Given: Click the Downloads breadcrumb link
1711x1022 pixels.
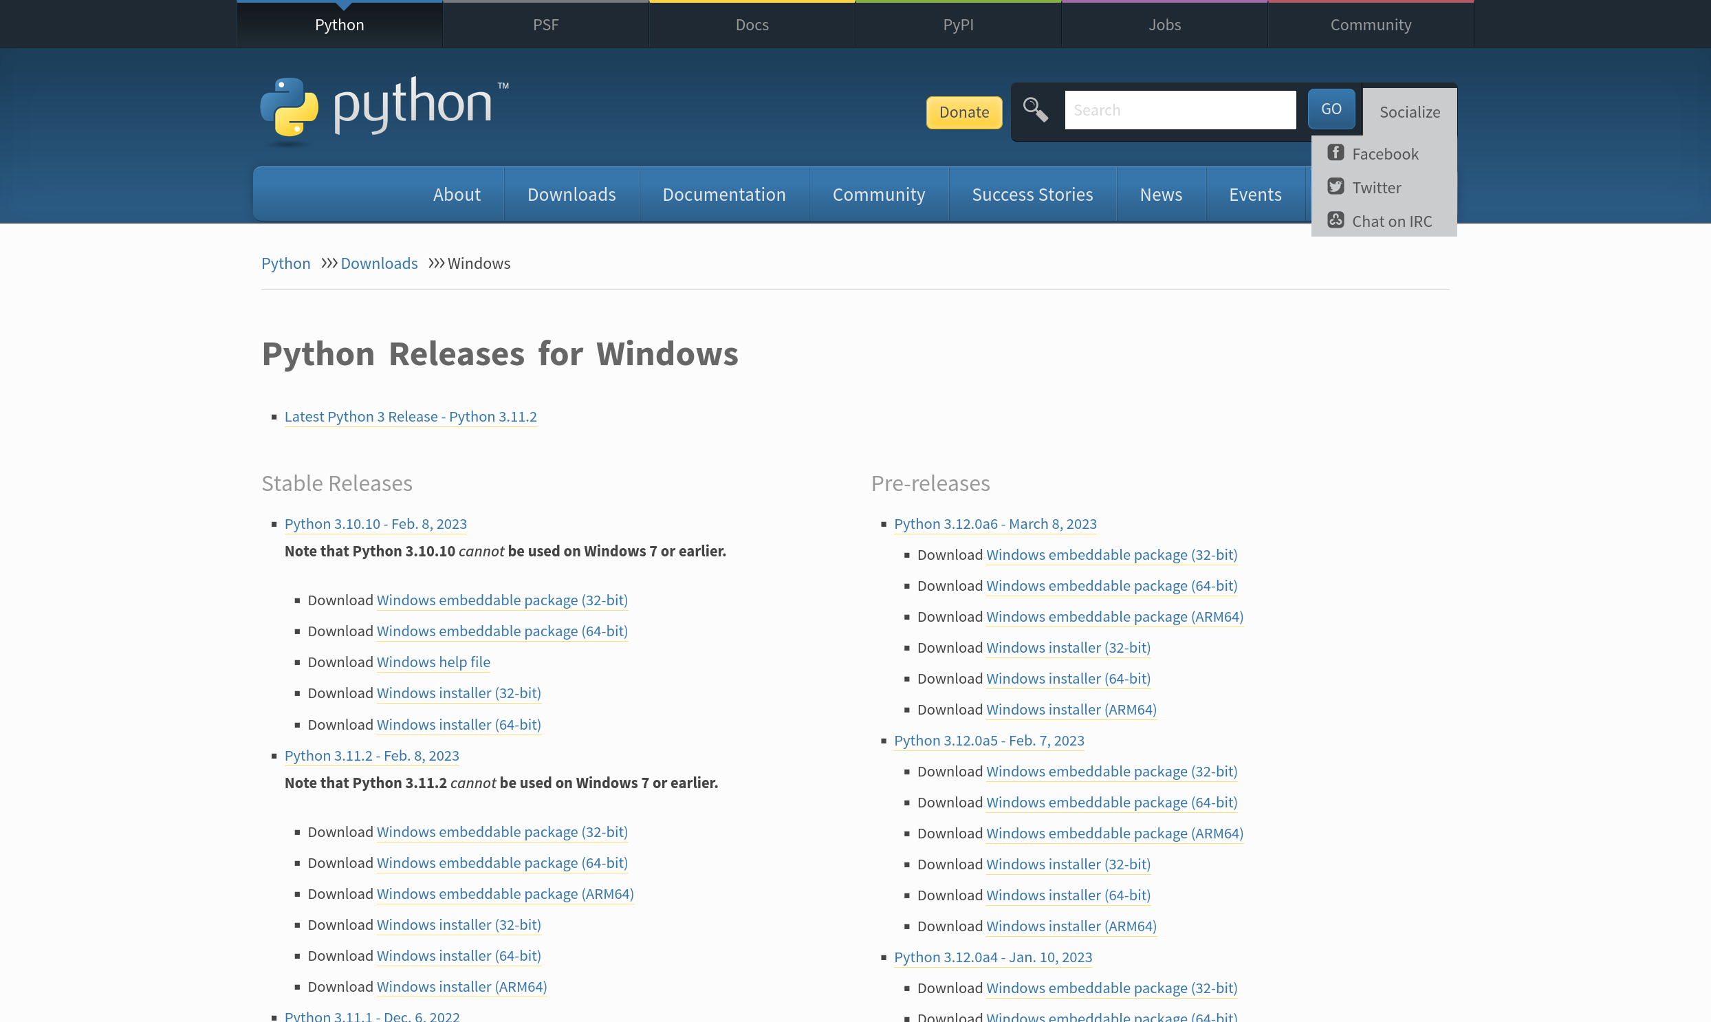Looking at the screenshot, I should pyautogui.click(x=379, y=263).
